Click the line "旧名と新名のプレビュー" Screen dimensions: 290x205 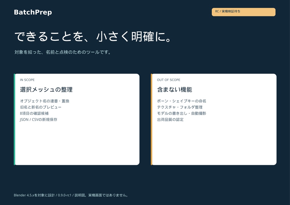tap(41, 107)
